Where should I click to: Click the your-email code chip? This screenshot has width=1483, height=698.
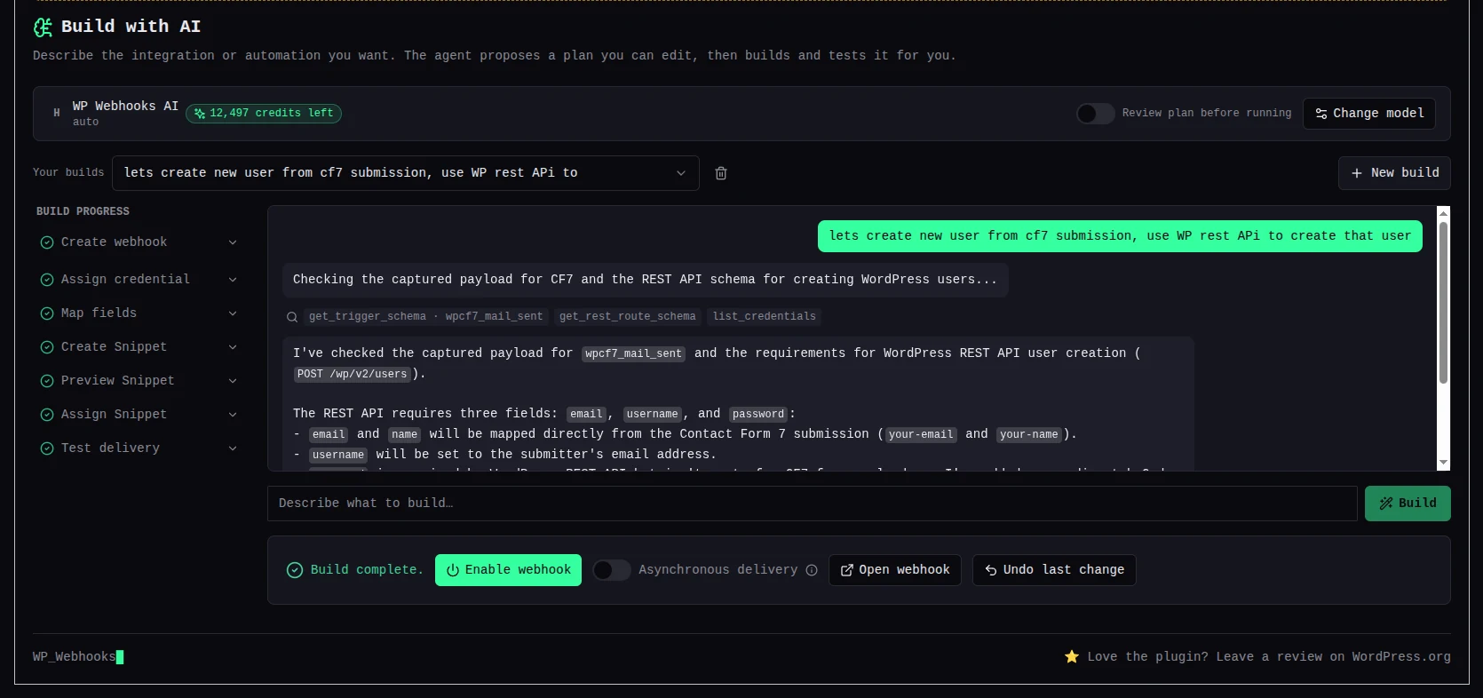(921, 435)
